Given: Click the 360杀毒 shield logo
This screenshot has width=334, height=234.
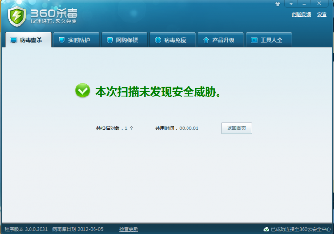Looking at the screenshot, I should (x=17, y=16).
